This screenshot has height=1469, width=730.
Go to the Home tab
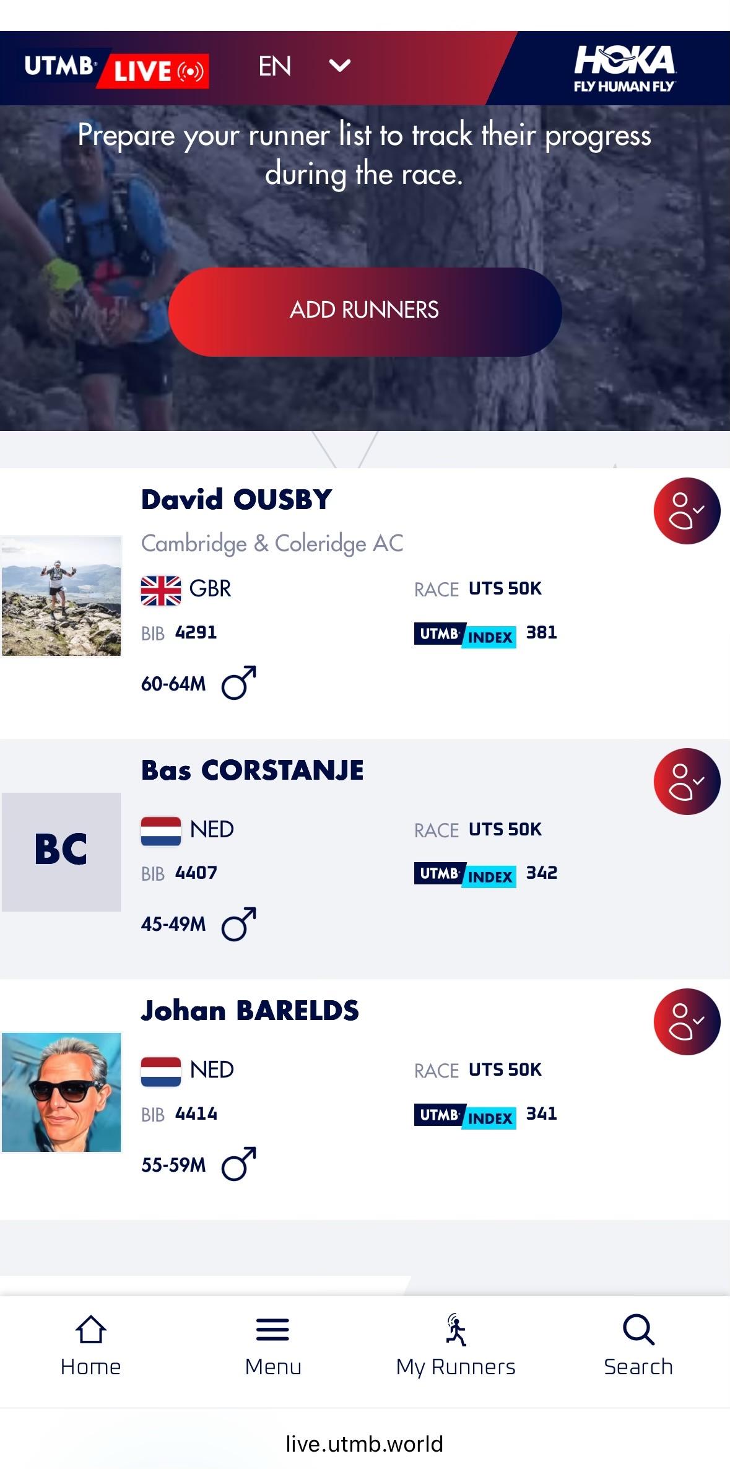pos(90,1345)
